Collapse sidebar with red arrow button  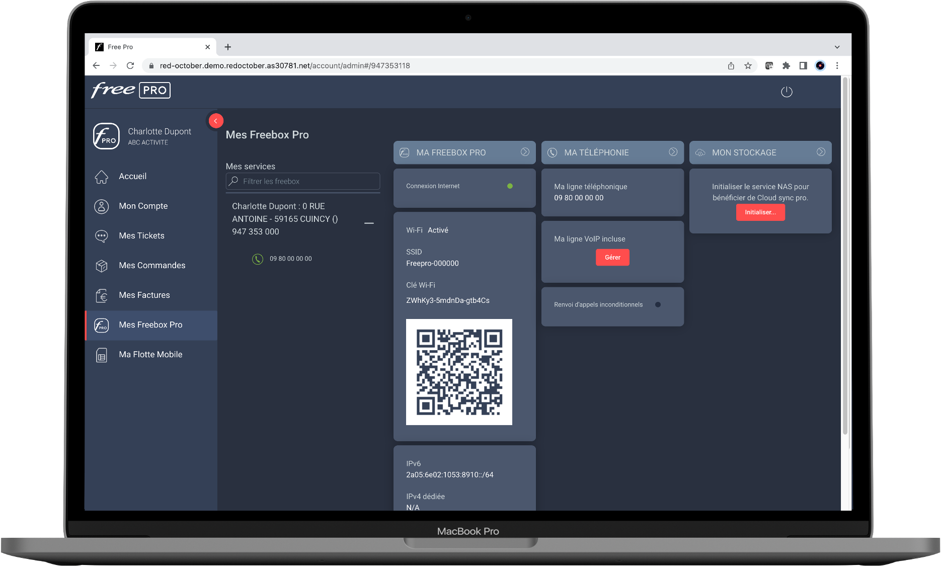(x=216, y=121)
